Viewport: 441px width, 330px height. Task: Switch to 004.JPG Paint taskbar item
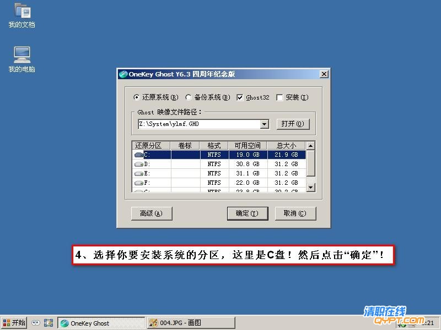(x=191, y=323)
